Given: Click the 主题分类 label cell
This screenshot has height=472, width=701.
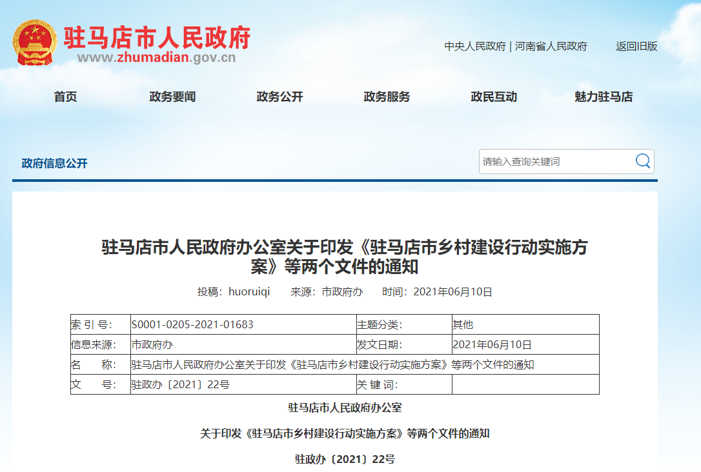Looking at the screenshot, I should [x=404, y=324].
